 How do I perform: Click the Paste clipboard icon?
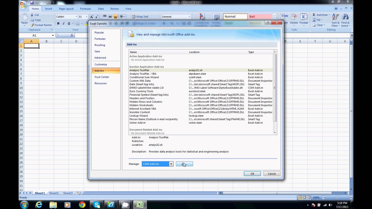point(24,17)
